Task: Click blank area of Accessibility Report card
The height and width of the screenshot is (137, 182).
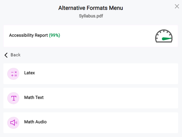Action: click(104, 36)
